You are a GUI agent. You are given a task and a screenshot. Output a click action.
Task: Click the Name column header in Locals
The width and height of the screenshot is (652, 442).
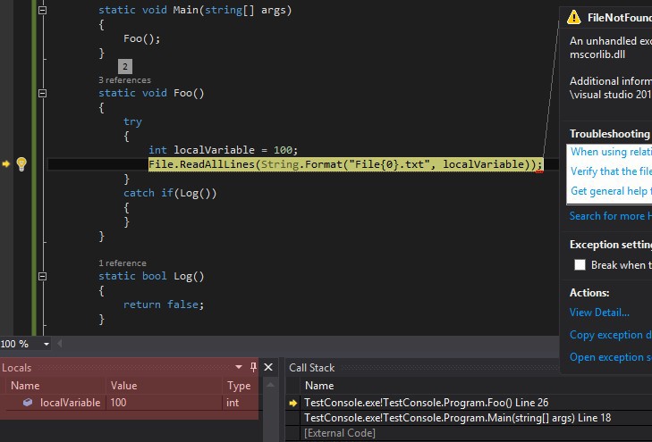pyautogui.click(x=25, y=386)
